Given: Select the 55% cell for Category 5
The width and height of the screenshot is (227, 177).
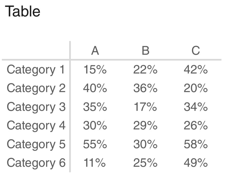Looking at the screenshot, I should point(95,144).
